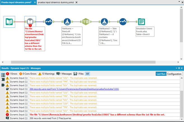Click the first Select tool checkmark node

tap(49, 22)
